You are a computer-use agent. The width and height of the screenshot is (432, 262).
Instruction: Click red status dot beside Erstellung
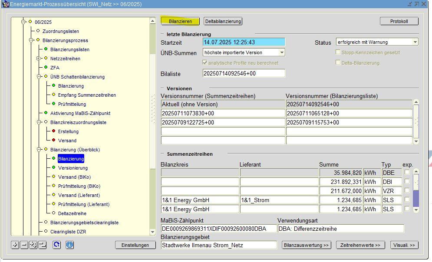[54, 131]
